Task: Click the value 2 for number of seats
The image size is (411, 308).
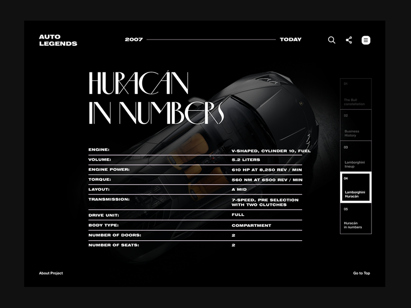Action: coord(233,245)
